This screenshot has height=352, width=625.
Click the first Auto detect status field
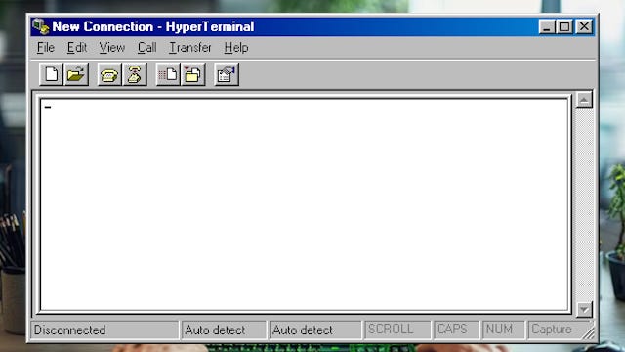click(224, 330)
